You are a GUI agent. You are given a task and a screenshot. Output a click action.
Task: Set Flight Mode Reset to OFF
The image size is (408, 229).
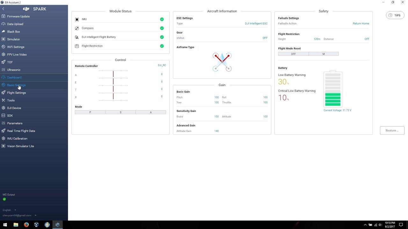pos(293,54)
